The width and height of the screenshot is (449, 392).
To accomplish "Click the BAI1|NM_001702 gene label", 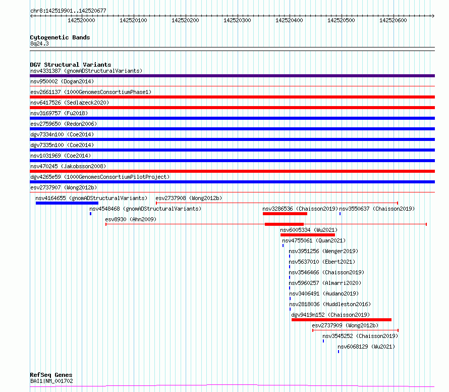I will coord(51,381).
